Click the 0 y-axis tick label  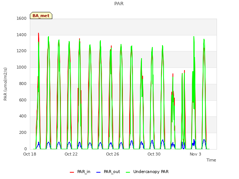(25, 149)
